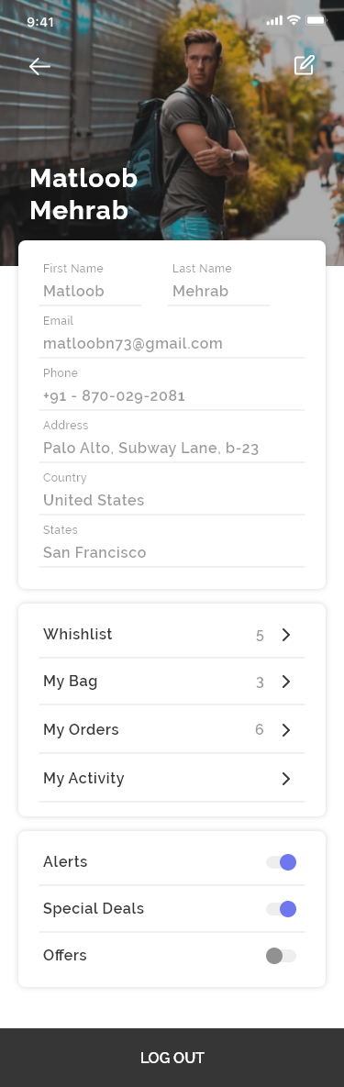Screen dimensions: 344x1087
Task: Select the My Orders menu row
Action: coord(172,729)
